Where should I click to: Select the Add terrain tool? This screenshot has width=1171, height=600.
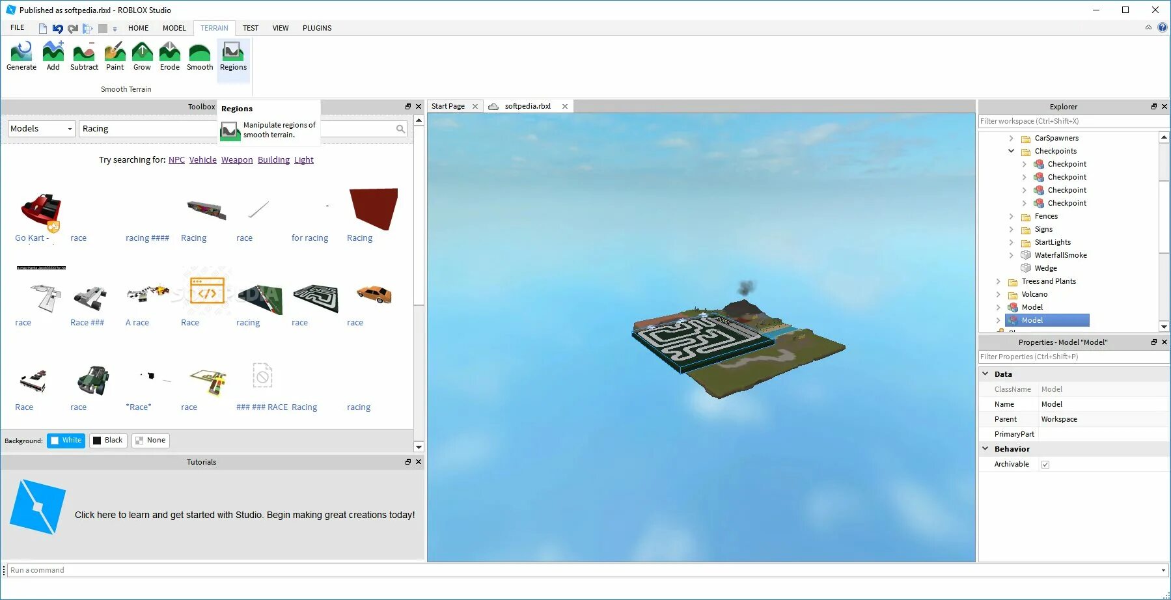point(53,56)
